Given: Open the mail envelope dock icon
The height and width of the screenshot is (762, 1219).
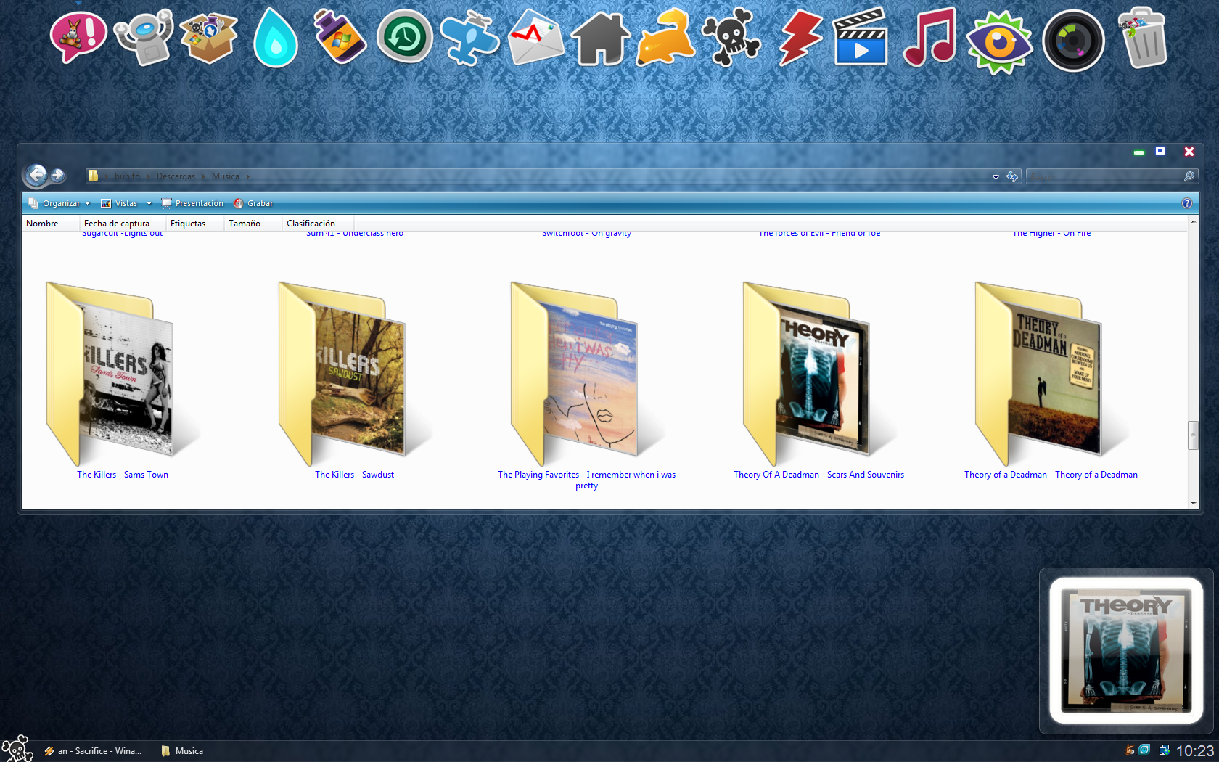Looking at the screenshot, I should point(535,38).
